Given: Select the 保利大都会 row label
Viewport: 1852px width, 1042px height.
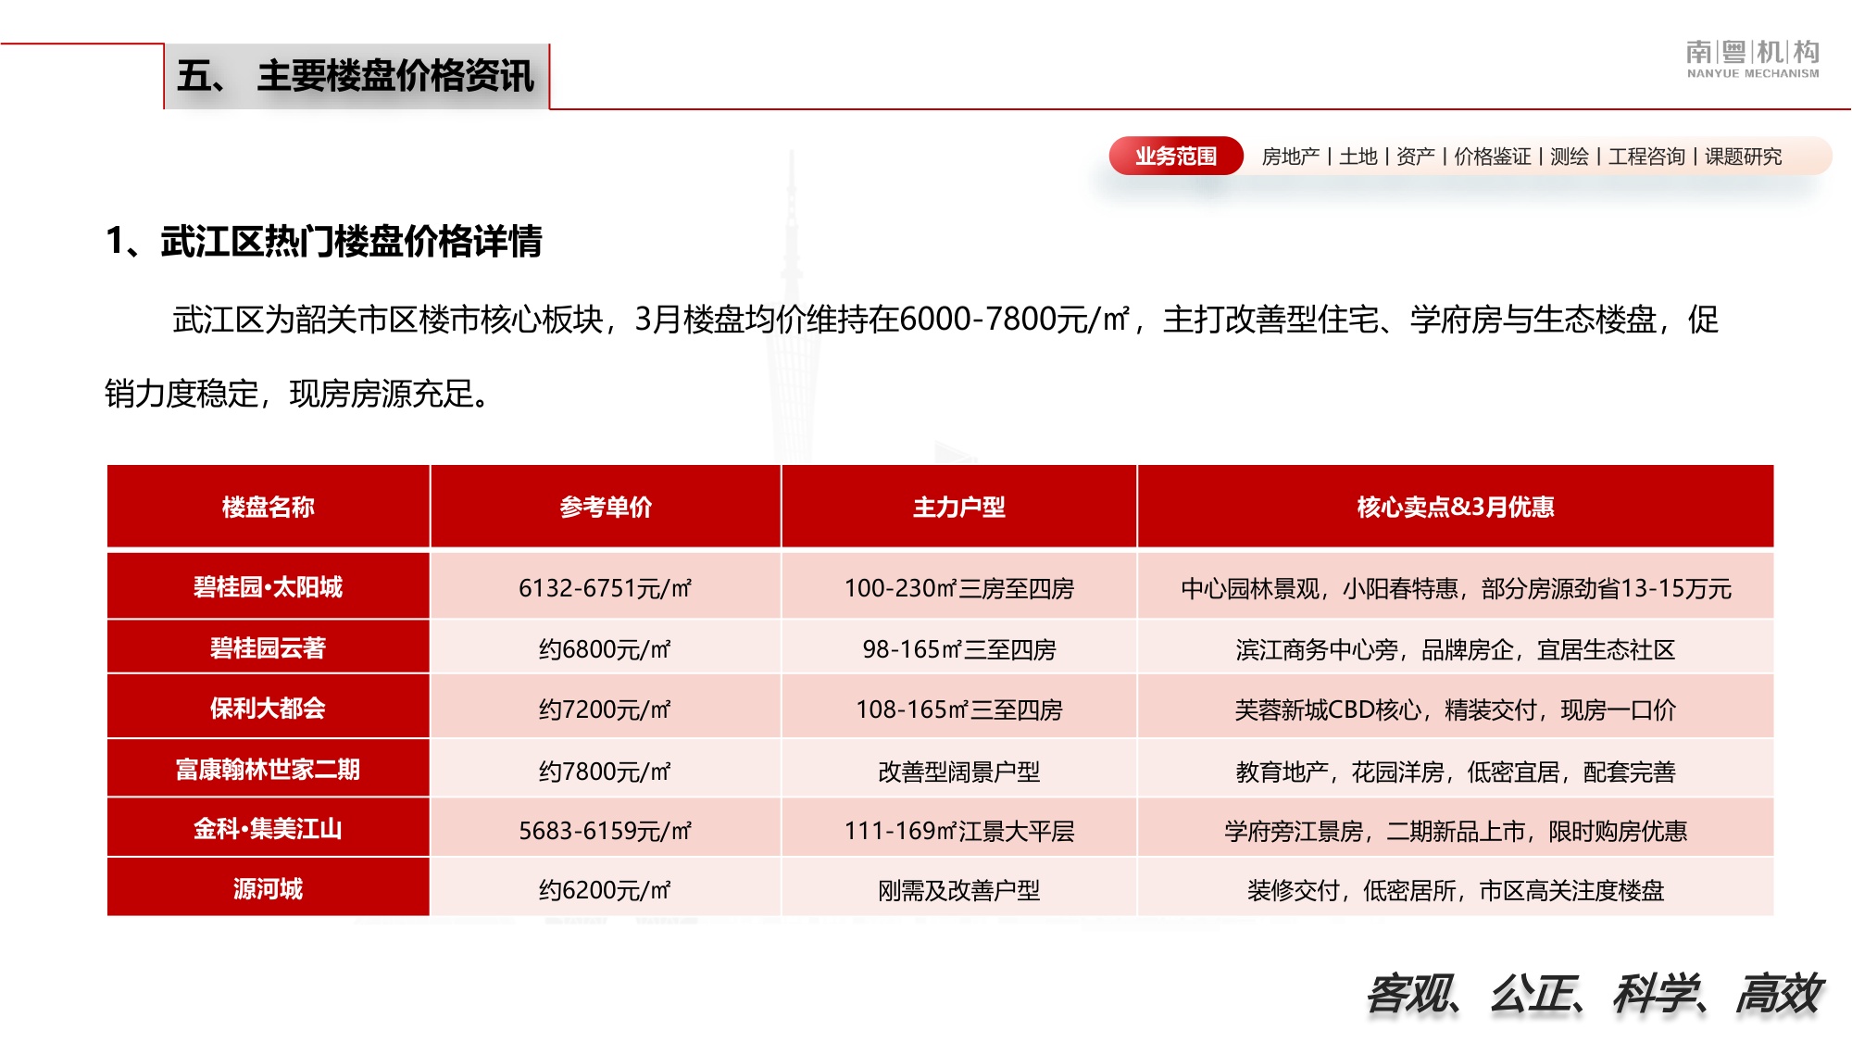Looking at the screenshot, I should 269,708.
